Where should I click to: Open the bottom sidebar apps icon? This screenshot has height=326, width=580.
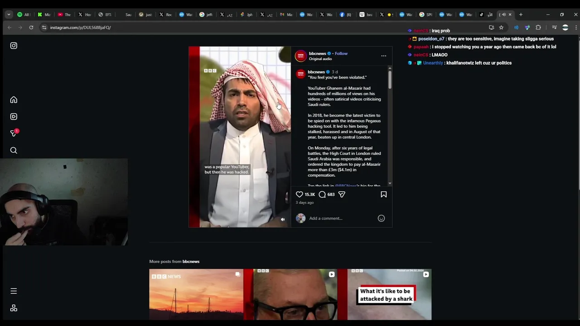[14, 308]
